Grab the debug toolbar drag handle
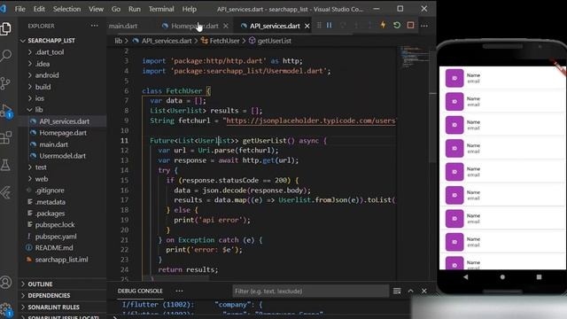This screenshot has height=319, width=567. click(319, 26)
